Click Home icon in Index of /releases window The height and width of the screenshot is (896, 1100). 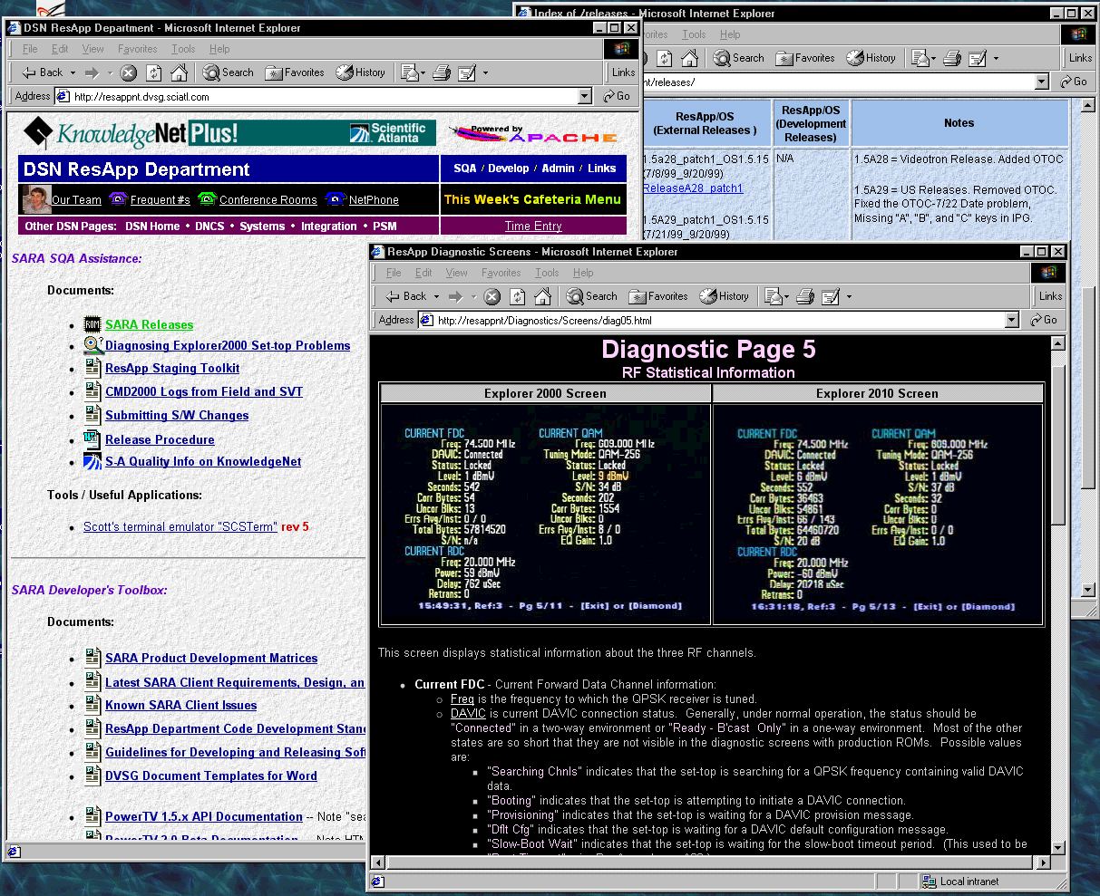(x=690, y=58)
